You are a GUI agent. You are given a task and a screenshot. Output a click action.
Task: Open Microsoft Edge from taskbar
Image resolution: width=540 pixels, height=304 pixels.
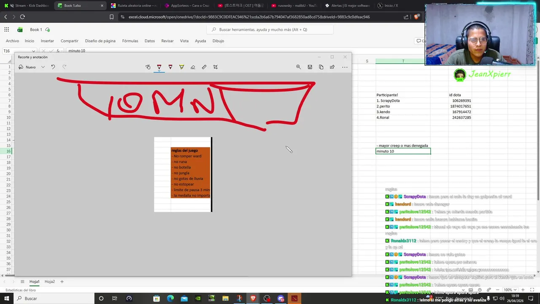click(x=170, y=299)
